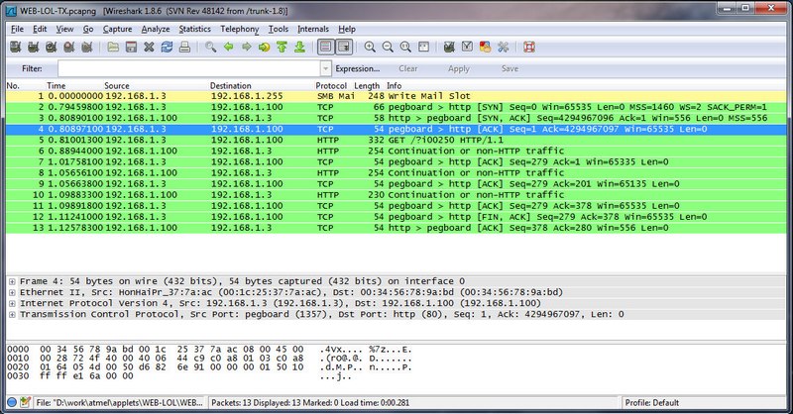
Task: Expand the Ethernet II details row
Action: pyautogui.click(x=12, y=293)
